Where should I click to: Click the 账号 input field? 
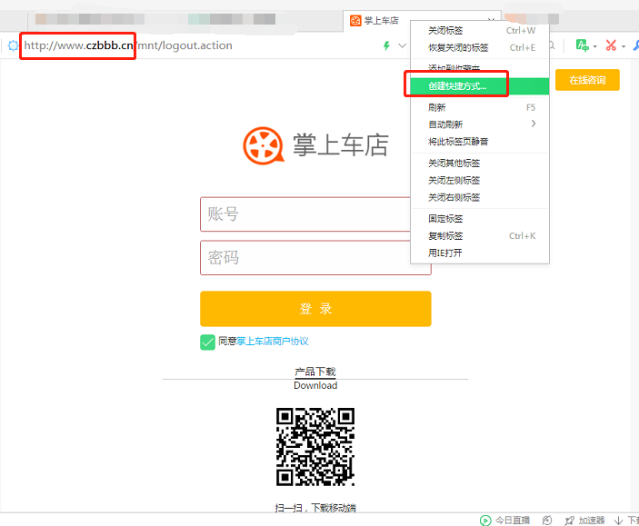tap(315, 214)
